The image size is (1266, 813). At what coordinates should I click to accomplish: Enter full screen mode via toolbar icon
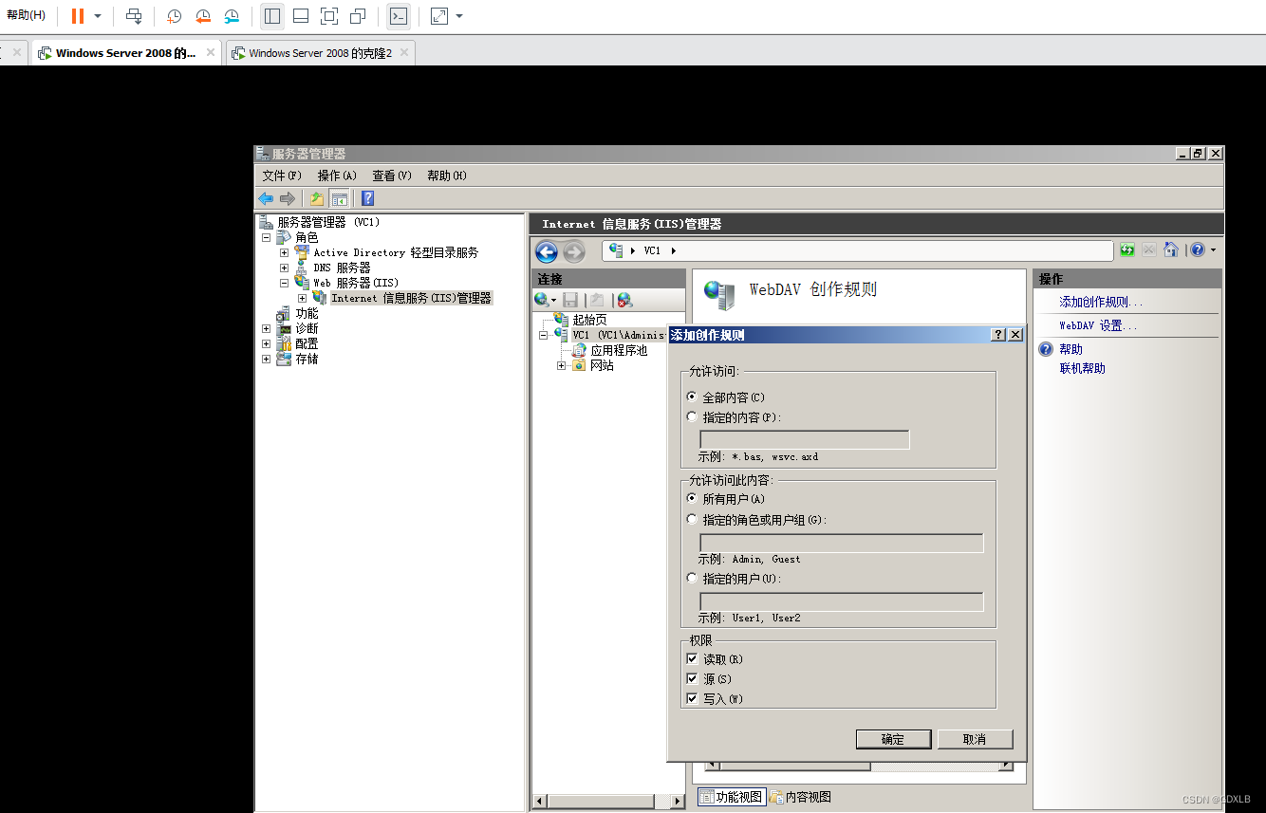[329, 16]
